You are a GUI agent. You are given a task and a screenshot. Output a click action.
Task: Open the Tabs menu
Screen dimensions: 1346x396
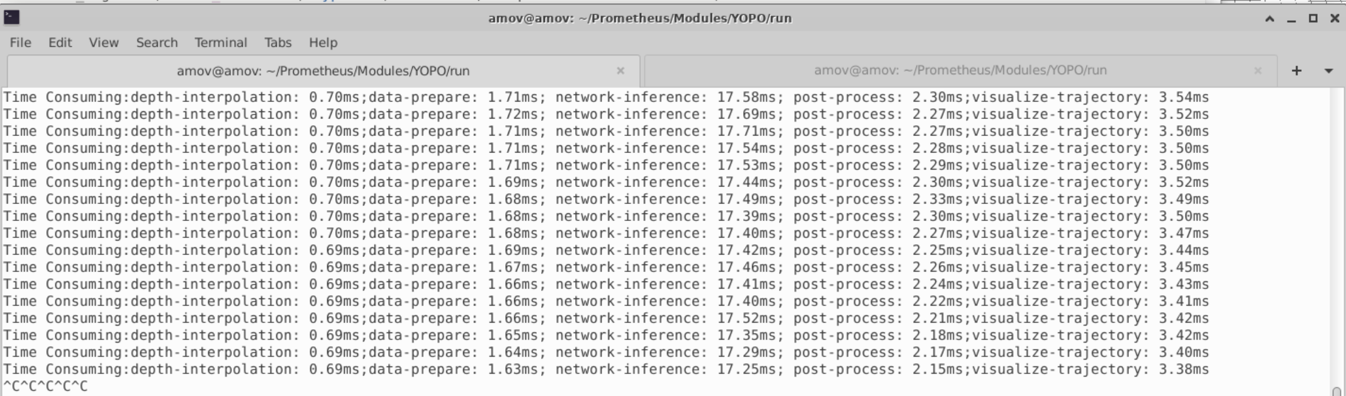(x=278, y=43)
